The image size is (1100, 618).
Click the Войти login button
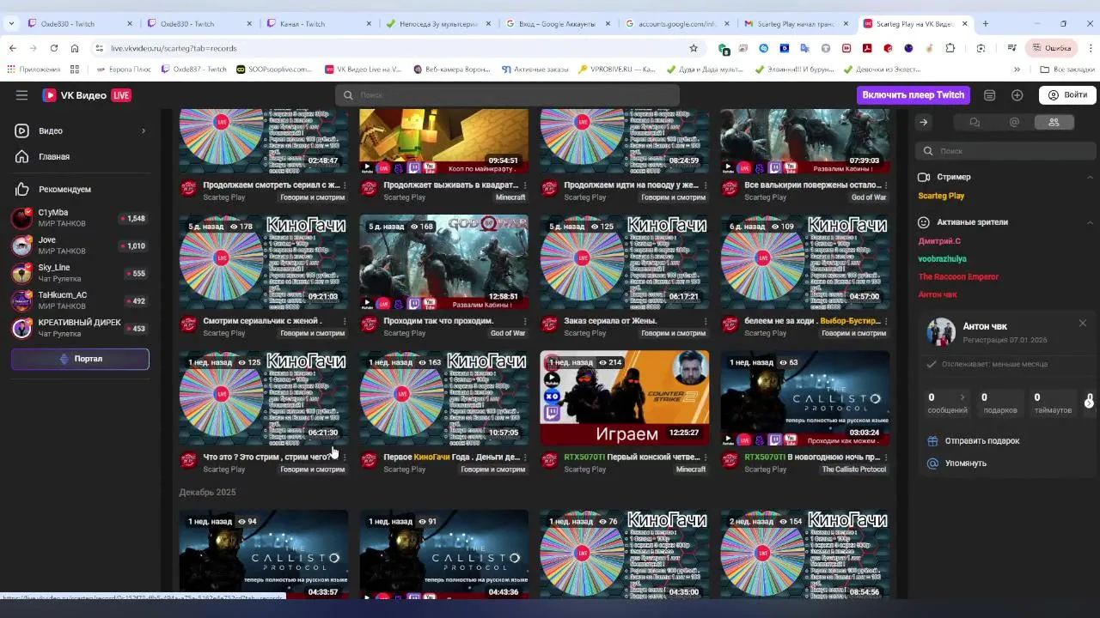point(1066,95)
